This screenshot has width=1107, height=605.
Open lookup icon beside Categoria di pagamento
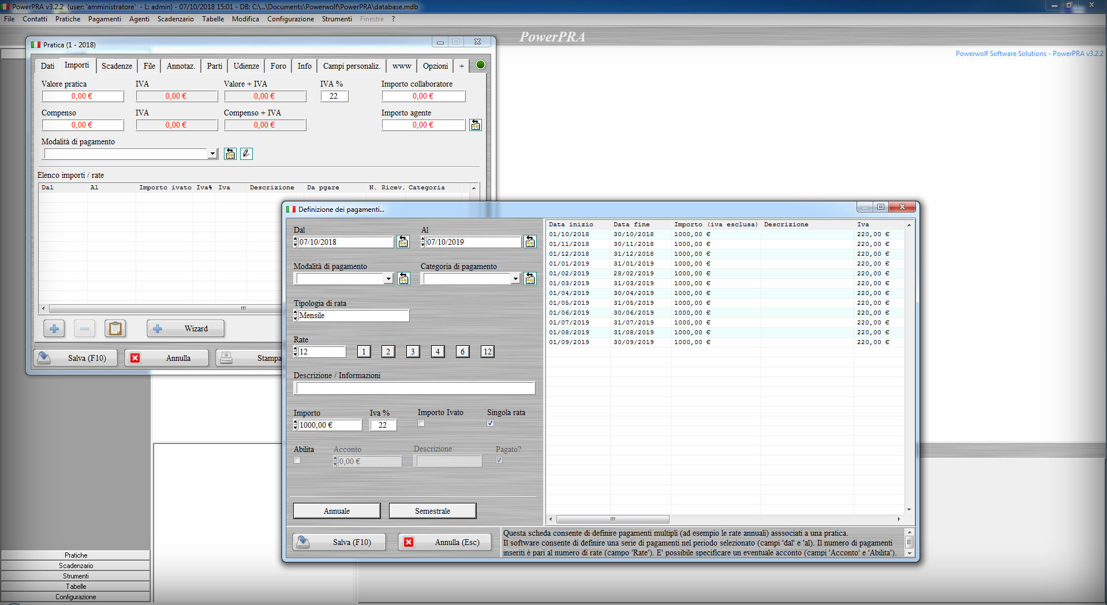click(x=530, y=279)
